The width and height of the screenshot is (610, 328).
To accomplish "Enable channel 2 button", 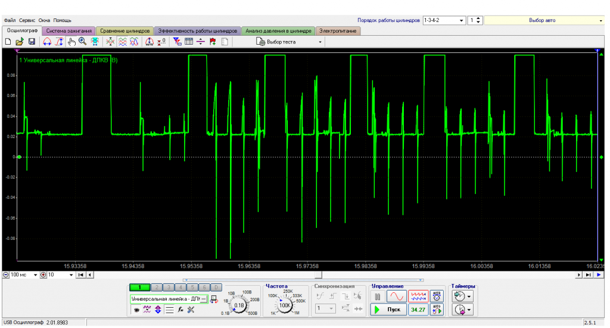I will [157, 288].
